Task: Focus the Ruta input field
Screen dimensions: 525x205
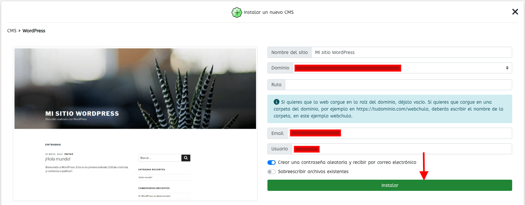Action: point(398,85)
